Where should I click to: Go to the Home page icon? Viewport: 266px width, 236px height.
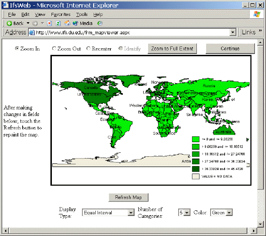coord(67,23)
